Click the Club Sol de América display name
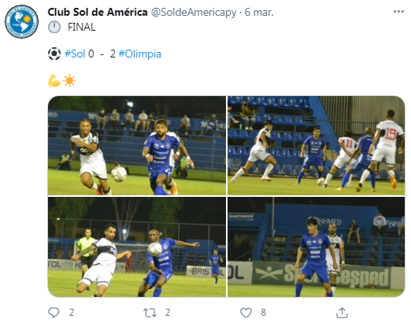Viewport: 411px width, 326px height. [98, 12]
